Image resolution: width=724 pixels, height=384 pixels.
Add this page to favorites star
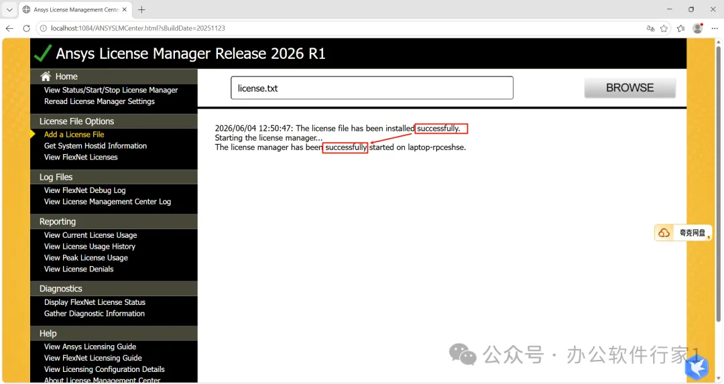664,28
